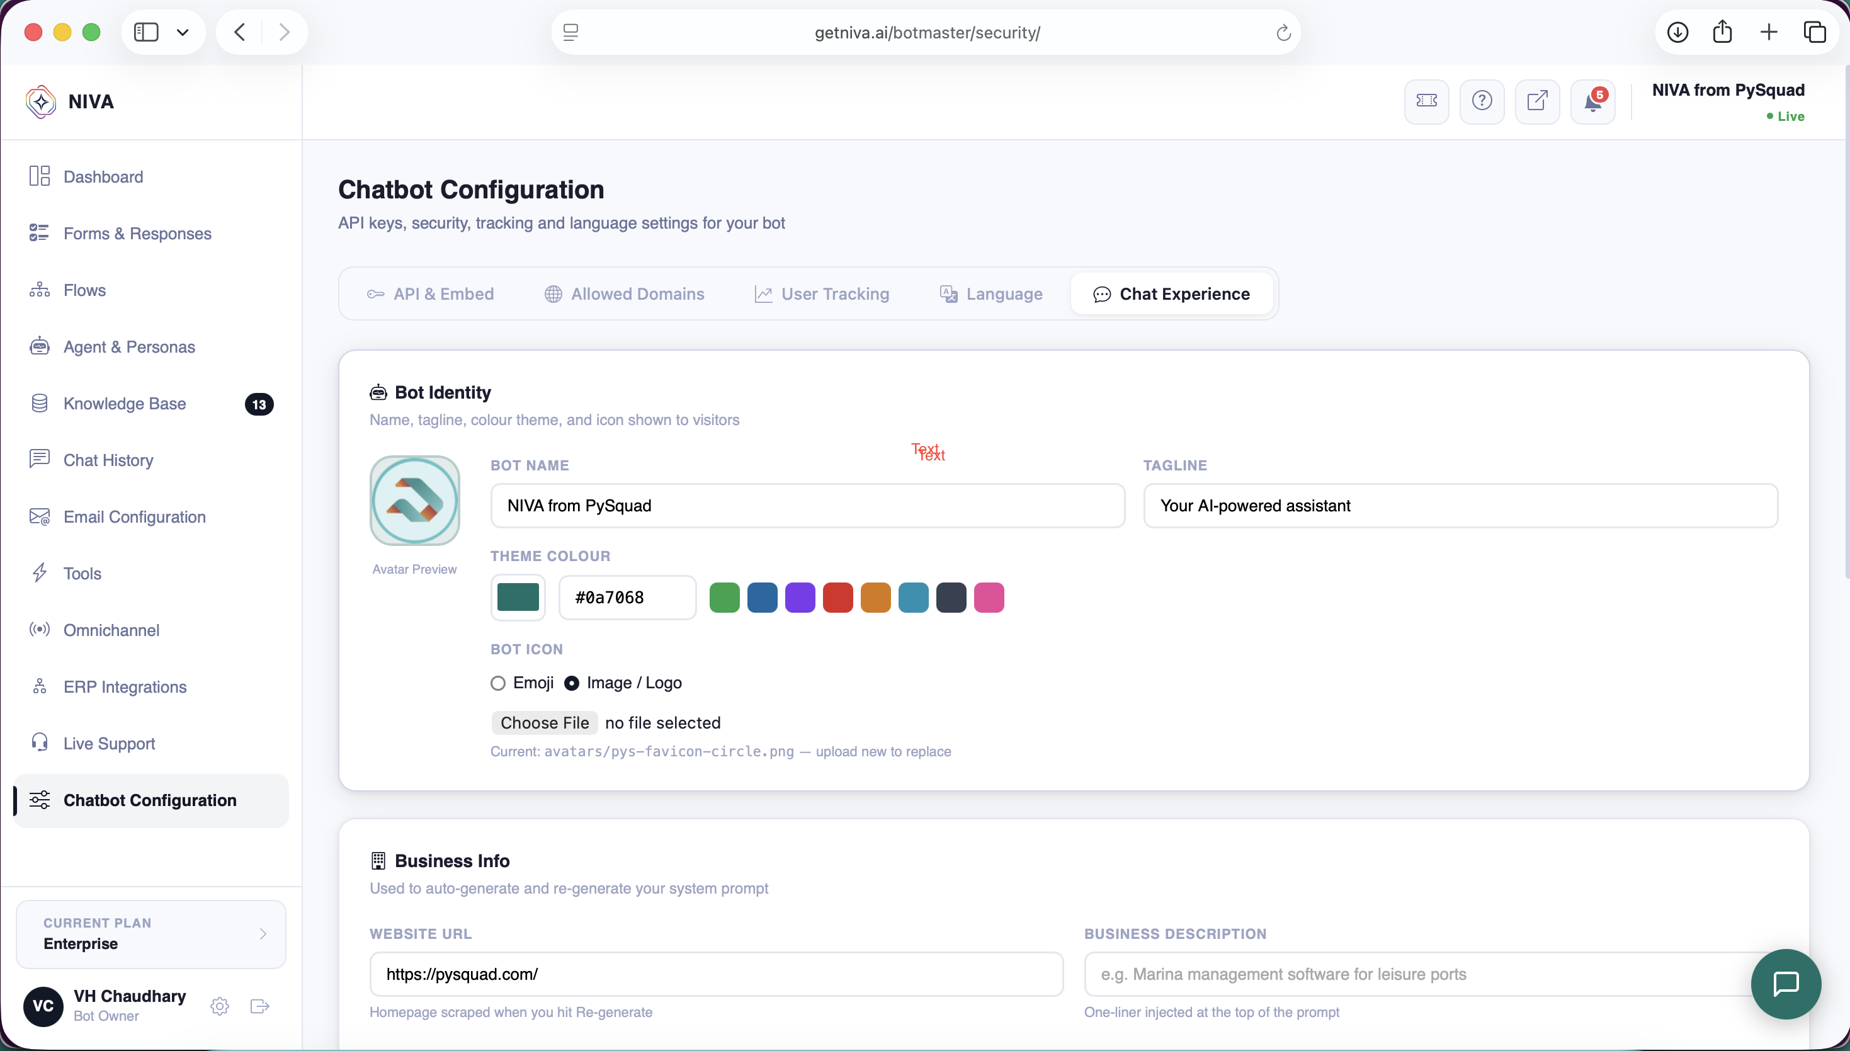The height and width of the screenshot is (1051, 1850).
Task: Click the logout icon in sidebar footer
Action: (260, 1006)
